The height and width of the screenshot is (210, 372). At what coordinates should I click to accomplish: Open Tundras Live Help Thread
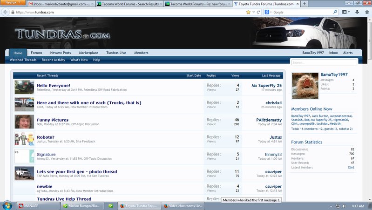(x=64, y=199)
